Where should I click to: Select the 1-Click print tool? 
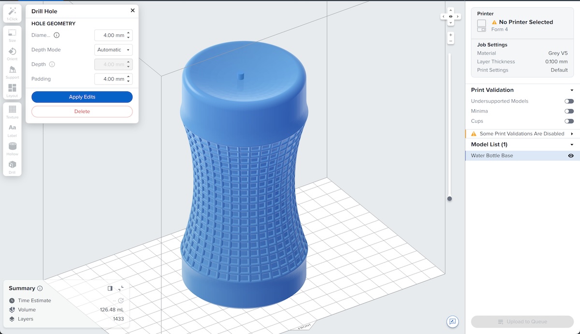click(x=12, y=14)
